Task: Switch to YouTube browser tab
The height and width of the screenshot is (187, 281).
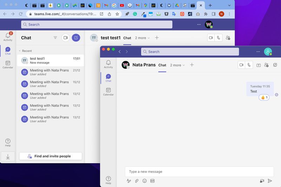Action: click(122, 6)
